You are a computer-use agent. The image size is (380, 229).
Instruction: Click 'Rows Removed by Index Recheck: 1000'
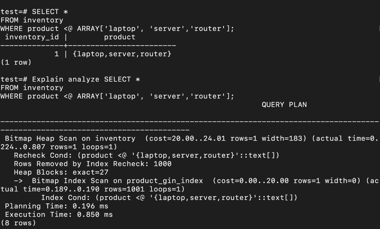point(93,164)
